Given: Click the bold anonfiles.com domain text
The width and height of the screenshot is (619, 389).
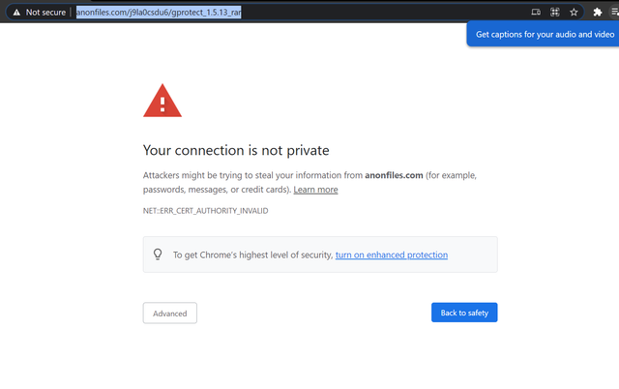Looking at the screenshot, I should (394, 175).
